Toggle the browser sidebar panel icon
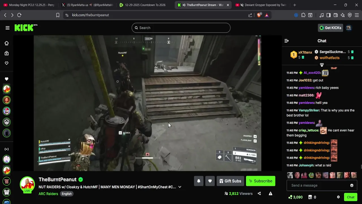 pos(328,15)
